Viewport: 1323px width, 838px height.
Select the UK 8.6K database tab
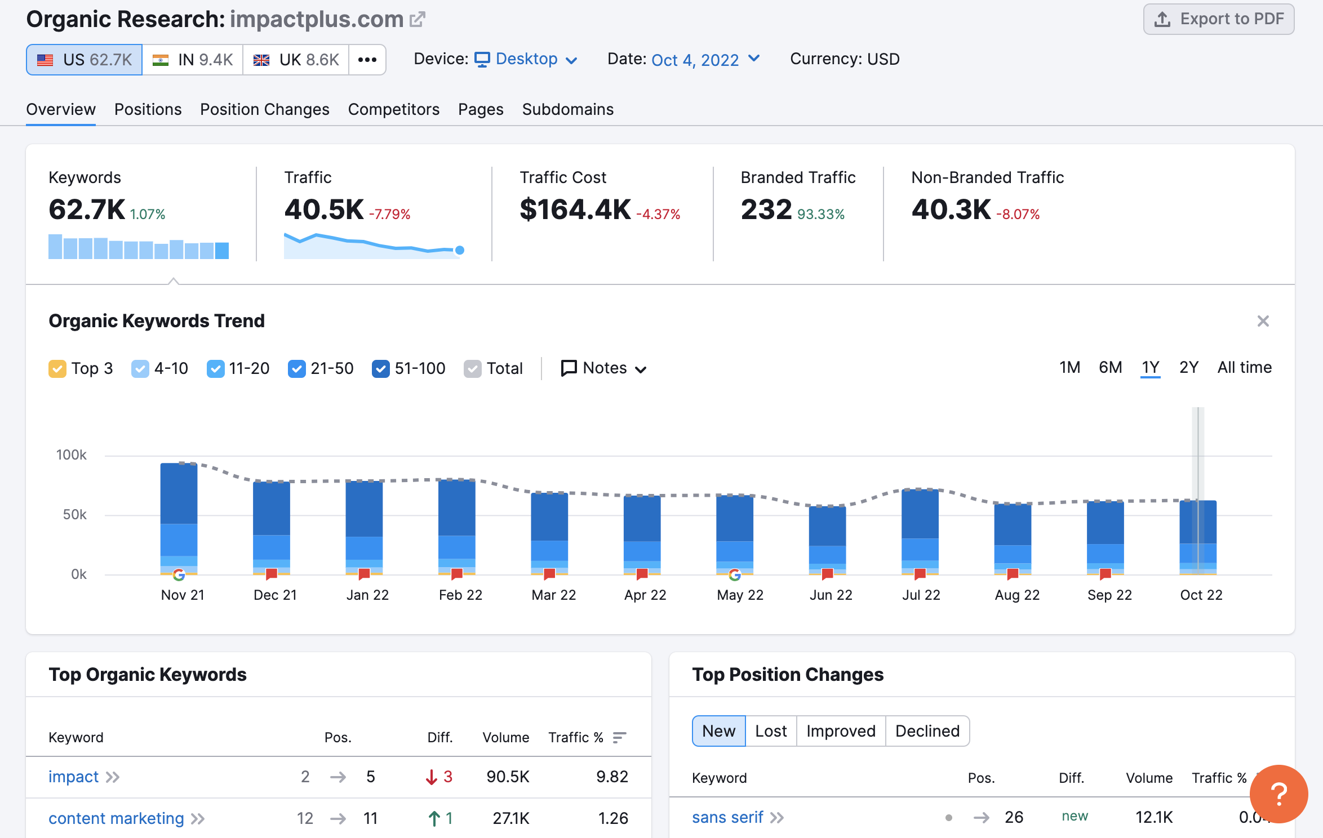coord(296,60)
